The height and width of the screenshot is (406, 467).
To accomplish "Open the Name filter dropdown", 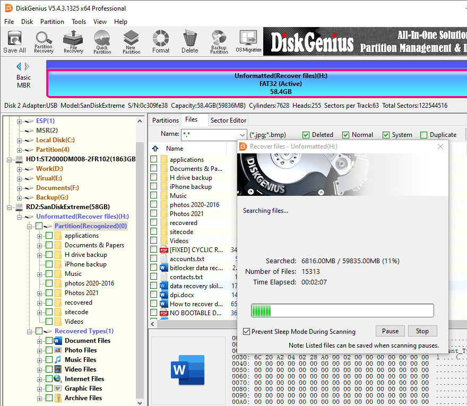I will tap(242, 135).
